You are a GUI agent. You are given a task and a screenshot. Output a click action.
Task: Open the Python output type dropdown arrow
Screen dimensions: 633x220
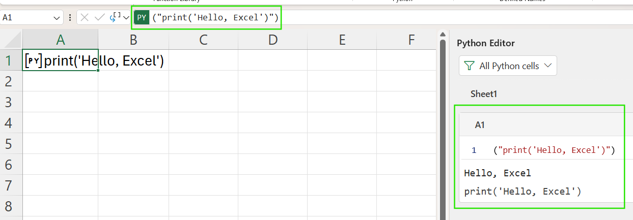(126, 18)
